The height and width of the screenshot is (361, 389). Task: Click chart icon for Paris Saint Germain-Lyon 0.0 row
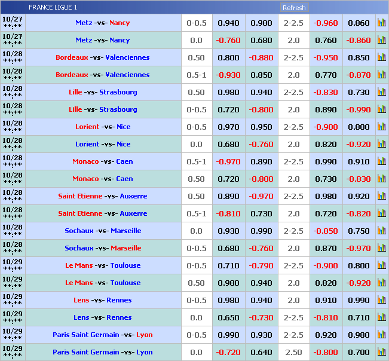[x=381, y=353]
